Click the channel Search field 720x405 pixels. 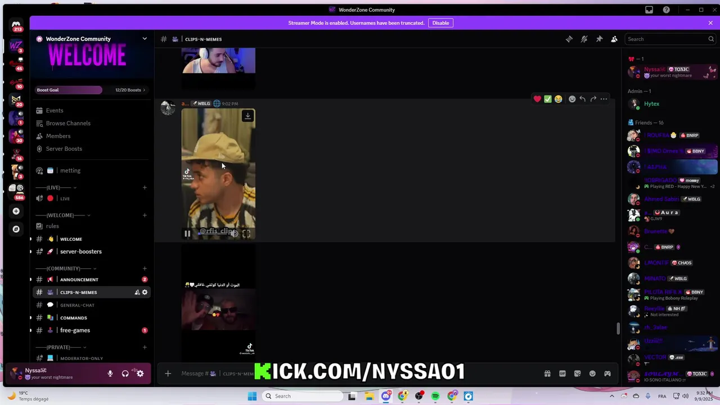pyautogui.click(x=669, y=39)
